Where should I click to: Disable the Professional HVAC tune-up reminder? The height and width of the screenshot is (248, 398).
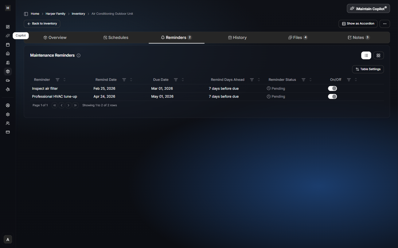pyautogui.click(x=332, y=96)
